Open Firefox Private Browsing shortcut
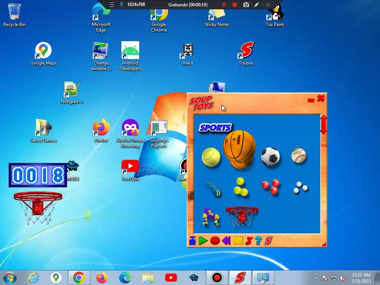Screen dimensions: 380x285 tap(130, 134)
